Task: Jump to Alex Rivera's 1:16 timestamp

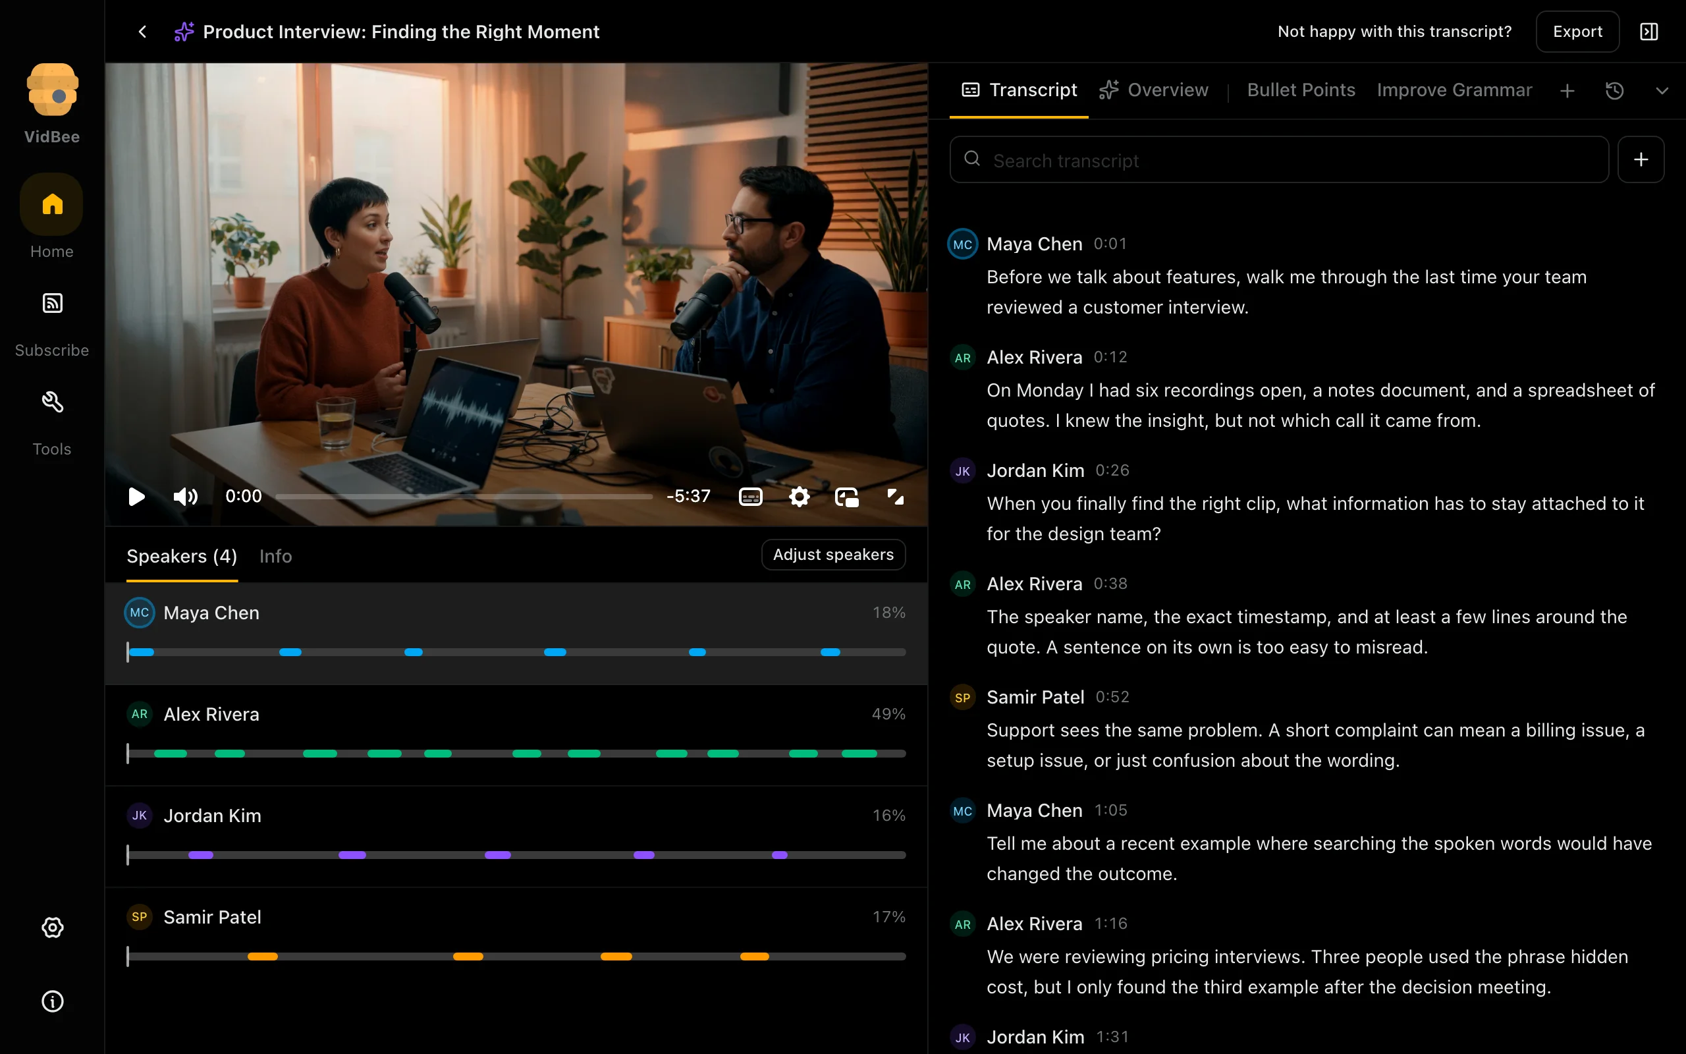Action: pos(1110,924)
